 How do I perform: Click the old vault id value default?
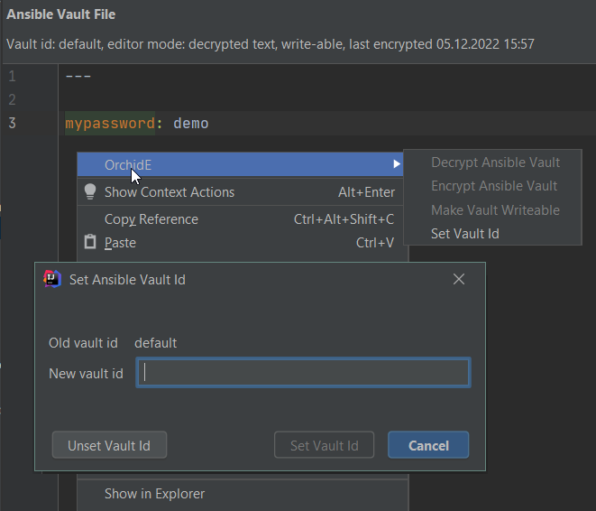tap(155, 343)
